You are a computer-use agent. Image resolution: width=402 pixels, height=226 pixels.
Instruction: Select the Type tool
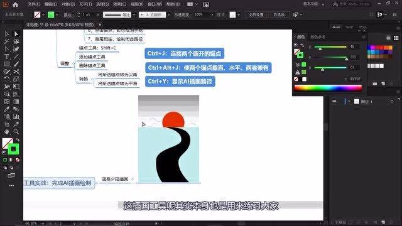[x=7, y=56]
